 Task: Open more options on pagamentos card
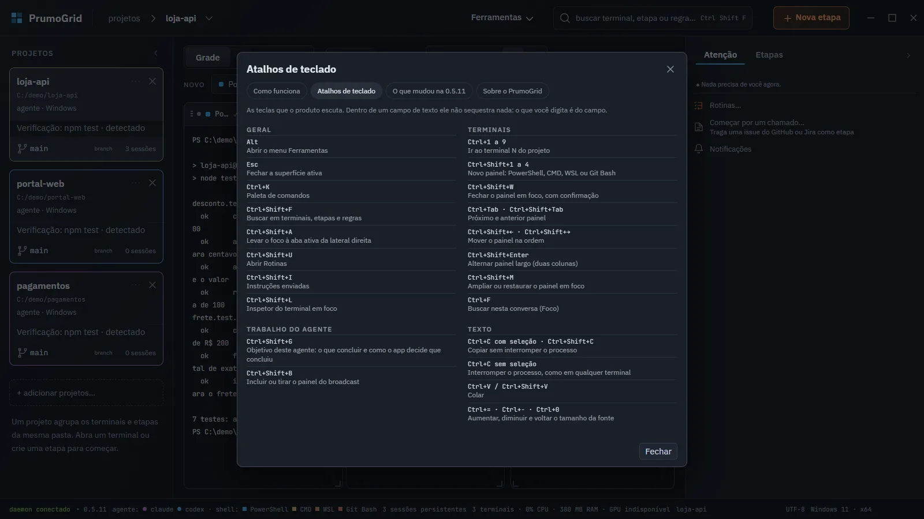[x=136, y=285]
